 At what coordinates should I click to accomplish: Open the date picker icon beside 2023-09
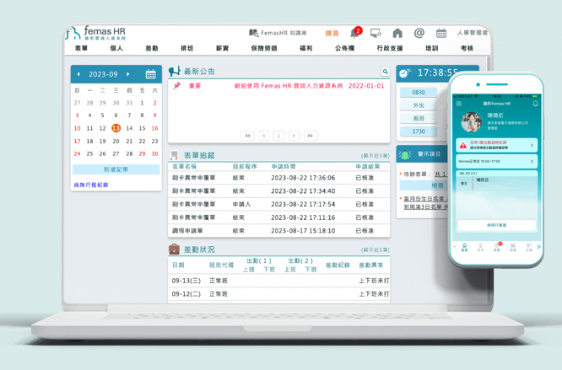click(150, 74)
